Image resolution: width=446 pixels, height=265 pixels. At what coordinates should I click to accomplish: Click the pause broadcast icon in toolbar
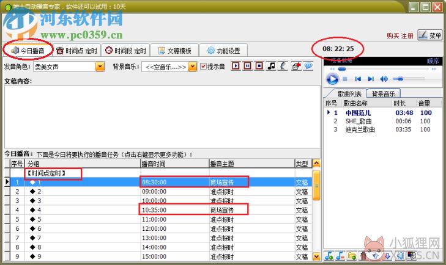[247, 66]
